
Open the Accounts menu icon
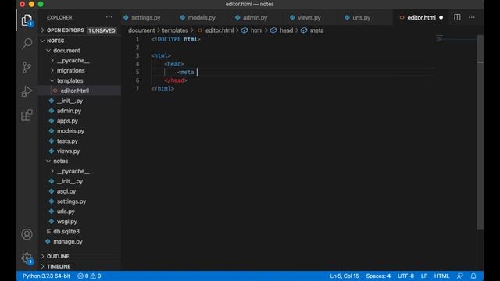point(27,234)
